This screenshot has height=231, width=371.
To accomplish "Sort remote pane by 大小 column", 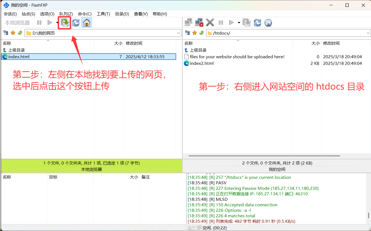I will tap(307, 43).
